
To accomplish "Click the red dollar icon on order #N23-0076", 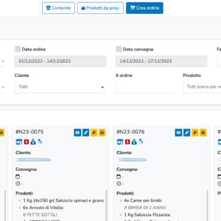I will (x=128, y=142).
